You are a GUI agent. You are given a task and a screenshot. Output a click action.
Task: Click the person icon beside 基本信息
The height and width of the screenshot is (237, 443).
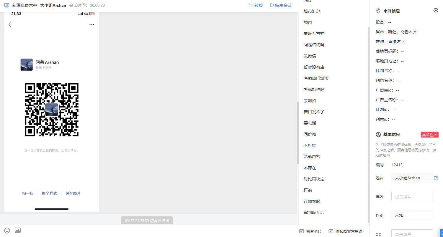(378, 135)
